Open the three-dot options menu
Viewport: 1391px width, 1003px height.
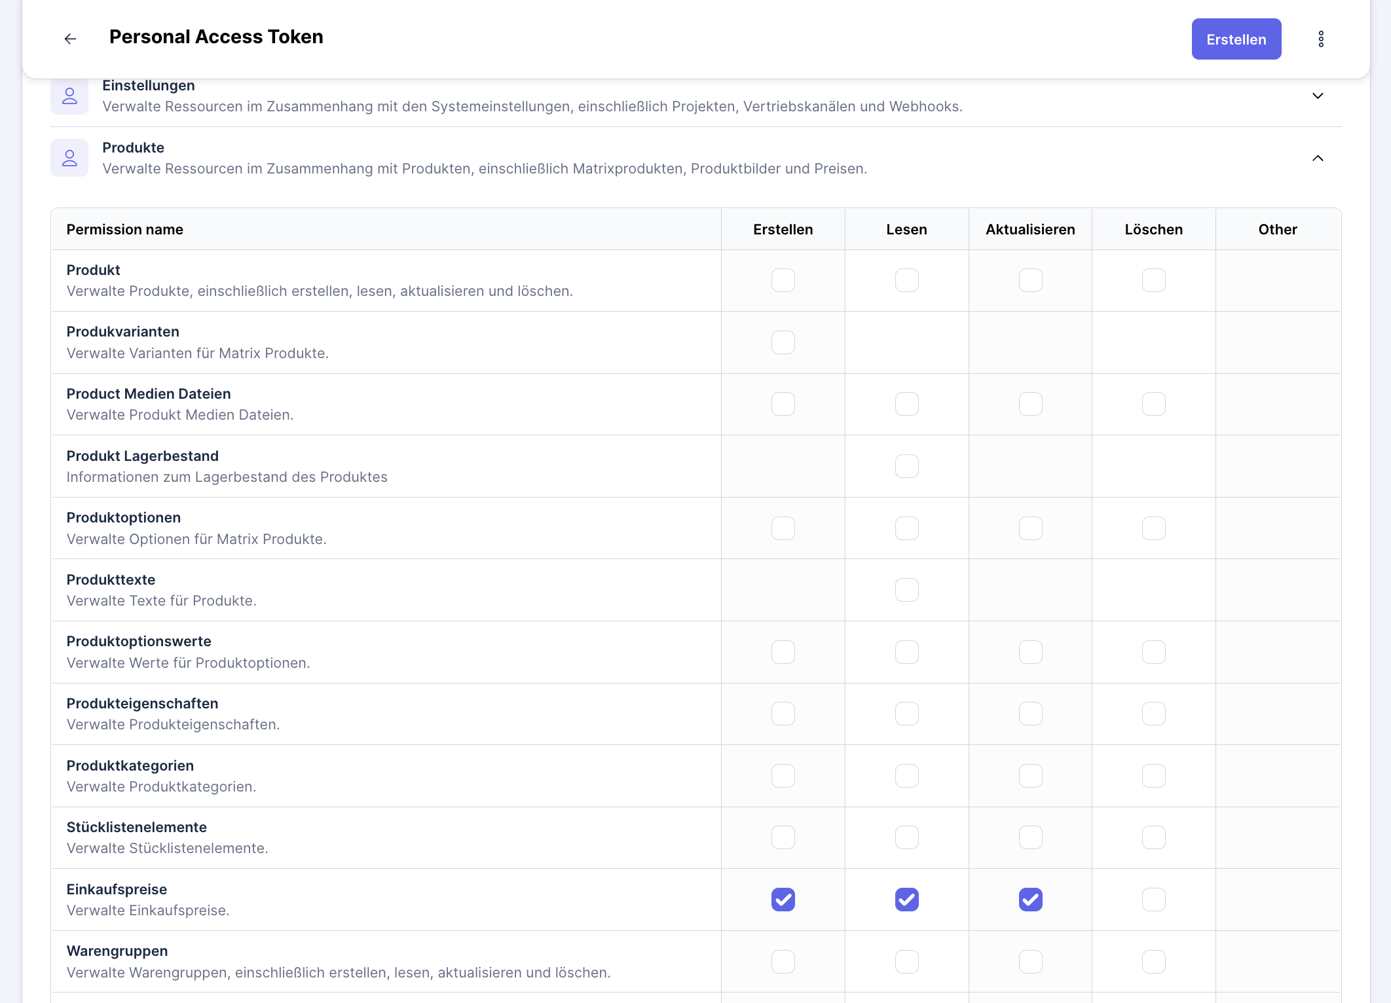click(x=1320, y=39)
